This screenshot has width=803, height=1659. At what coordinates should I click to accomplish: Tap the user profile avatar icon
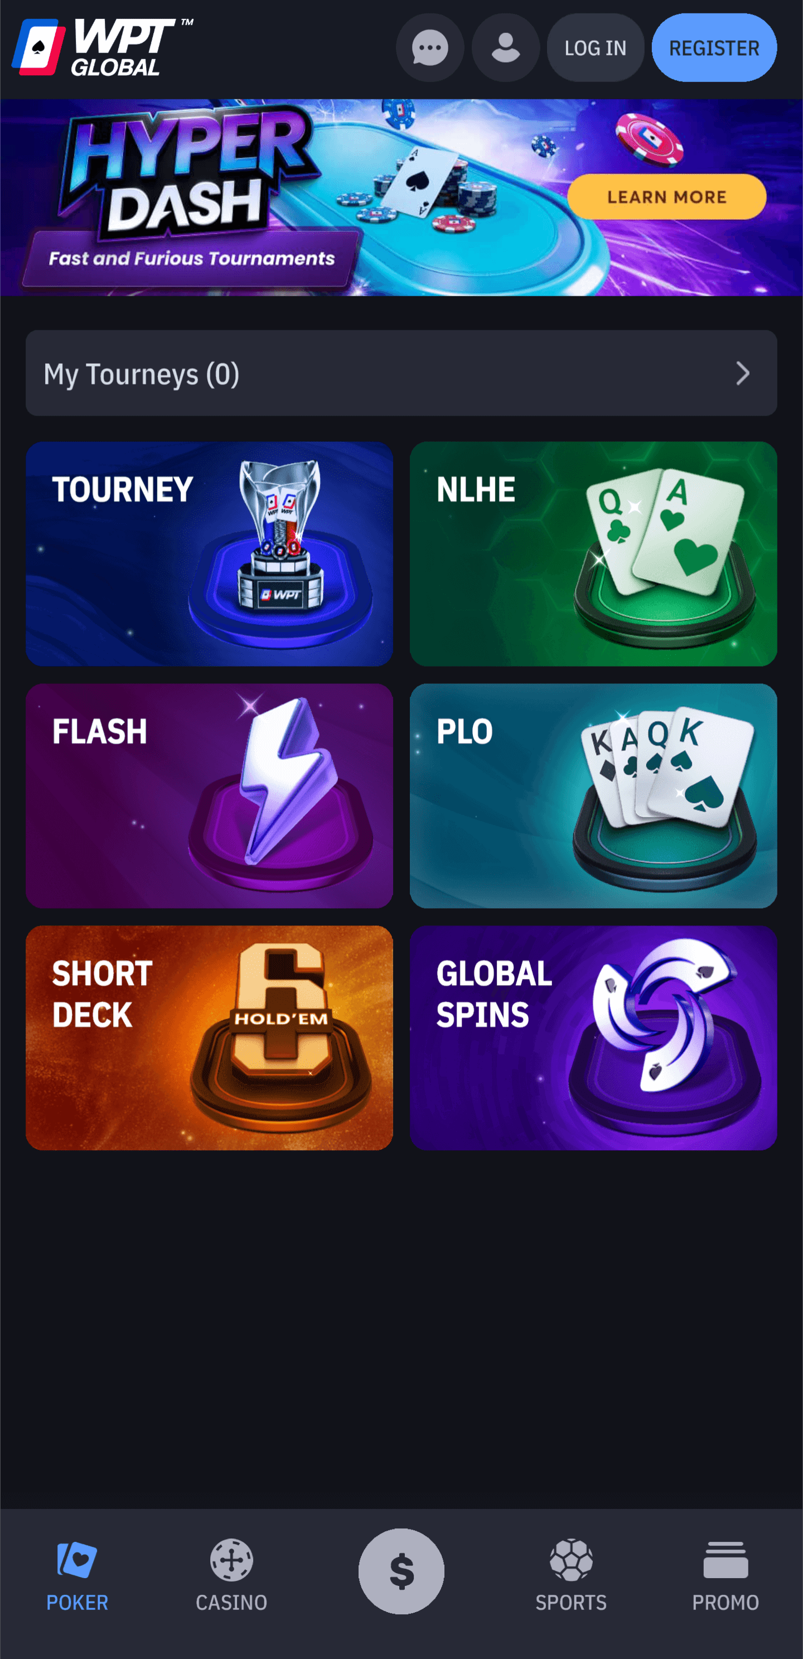click(x=505, y=47)
